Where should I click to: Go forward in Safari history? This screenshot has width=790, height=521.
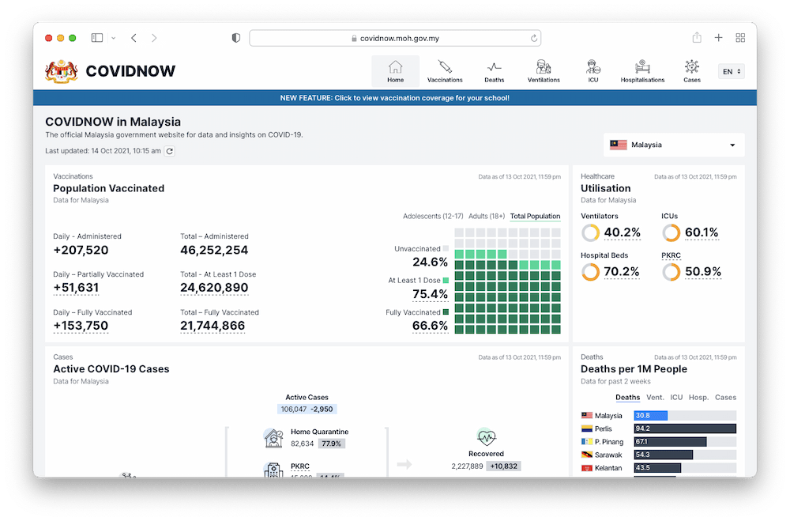click(x=154, y=38)
